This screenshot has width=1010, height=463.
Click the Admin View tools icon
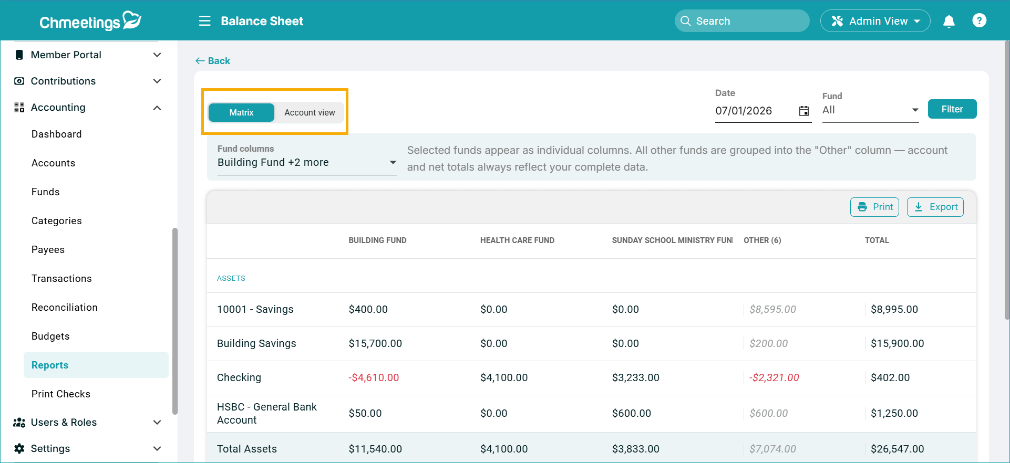click(x=837, y=21)
